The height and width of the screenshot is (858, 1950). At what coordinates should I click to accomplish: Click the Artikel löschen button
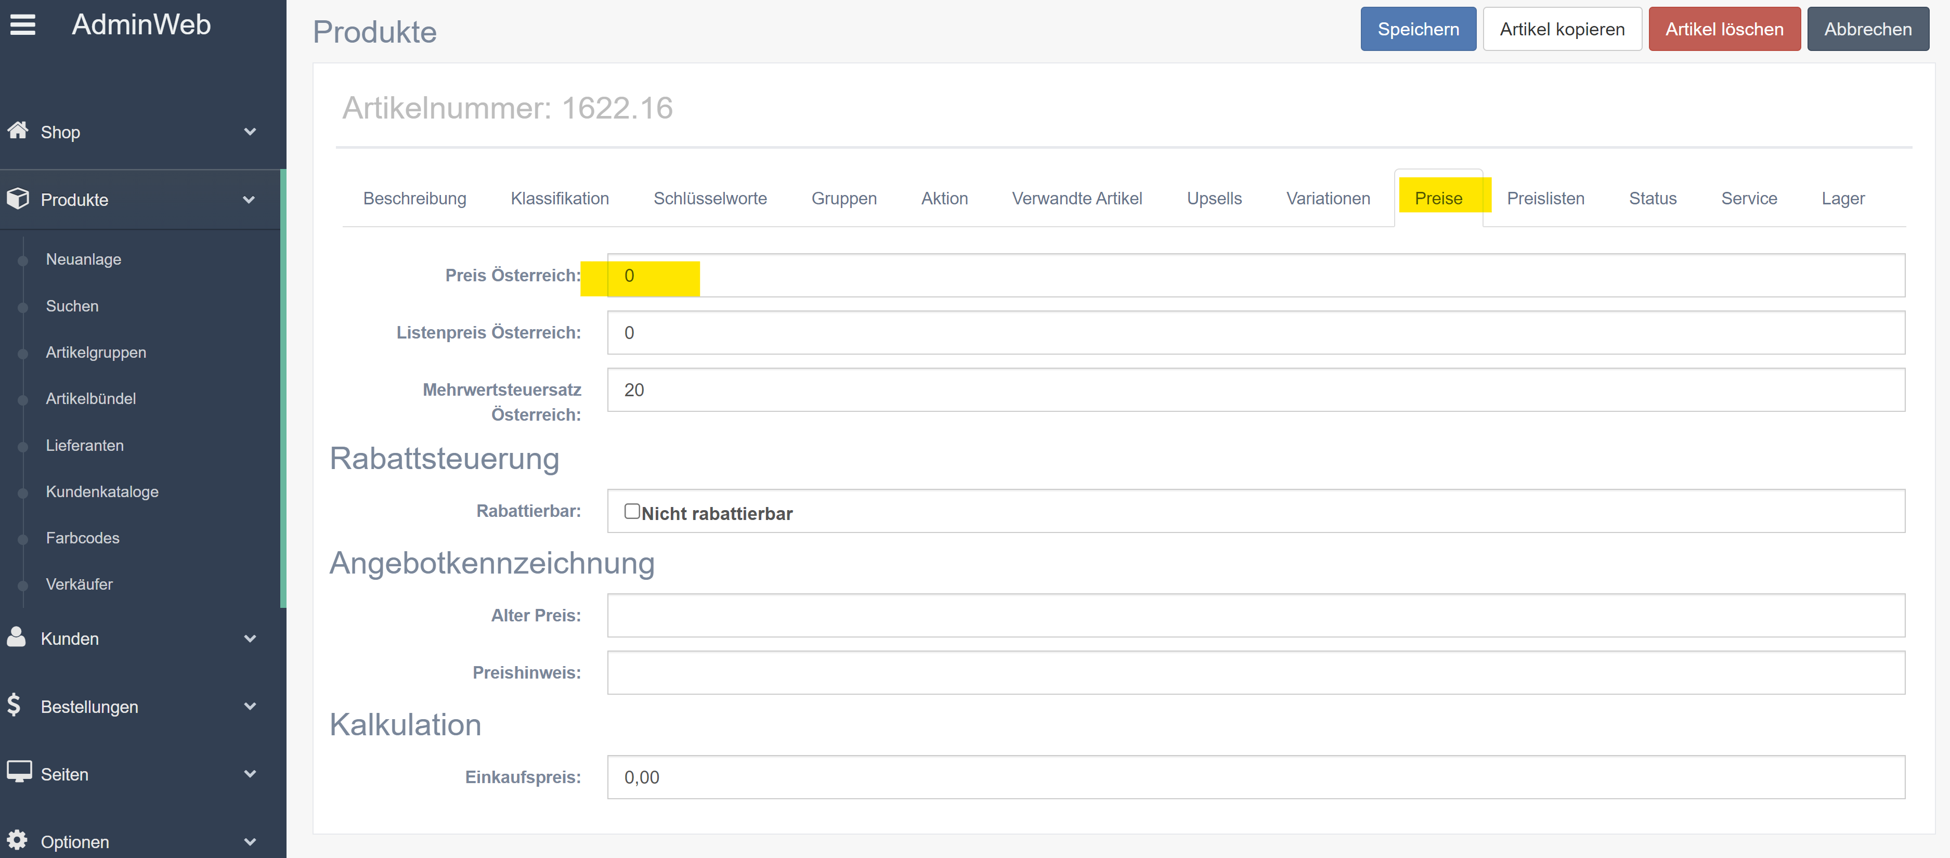(1724, 30)
